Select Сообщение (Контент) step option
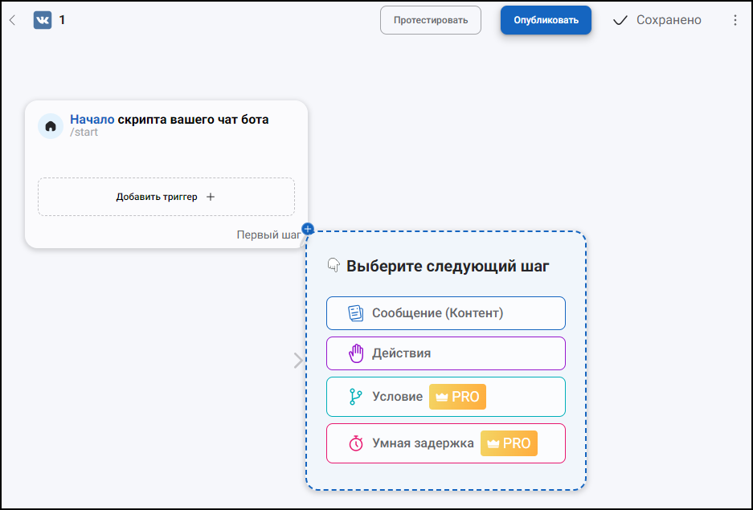753x510 pixels. coord(446,313)
